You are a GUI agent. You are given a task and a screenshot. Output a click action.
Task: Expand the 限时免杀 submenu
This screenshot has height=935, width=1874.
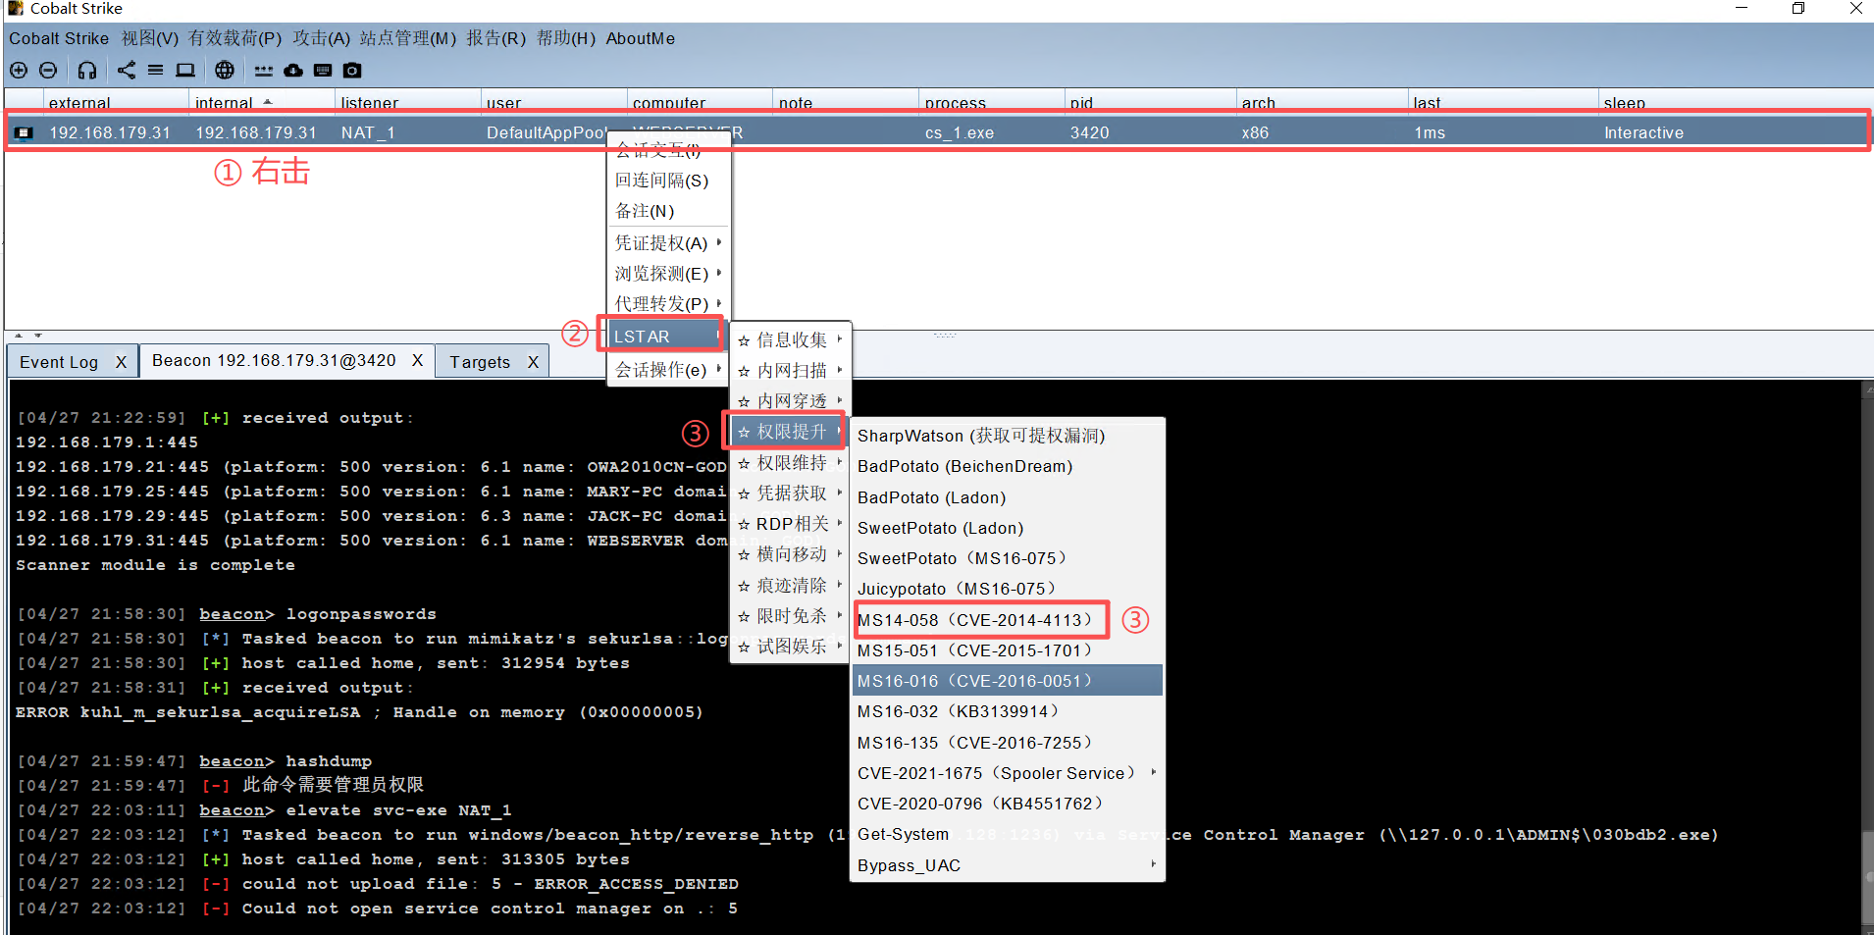[791, 616]
